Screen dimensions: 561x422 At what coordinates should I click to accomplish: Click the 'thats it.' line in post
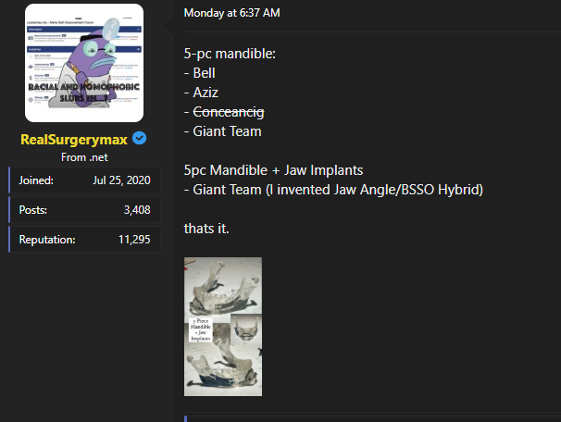206,229
